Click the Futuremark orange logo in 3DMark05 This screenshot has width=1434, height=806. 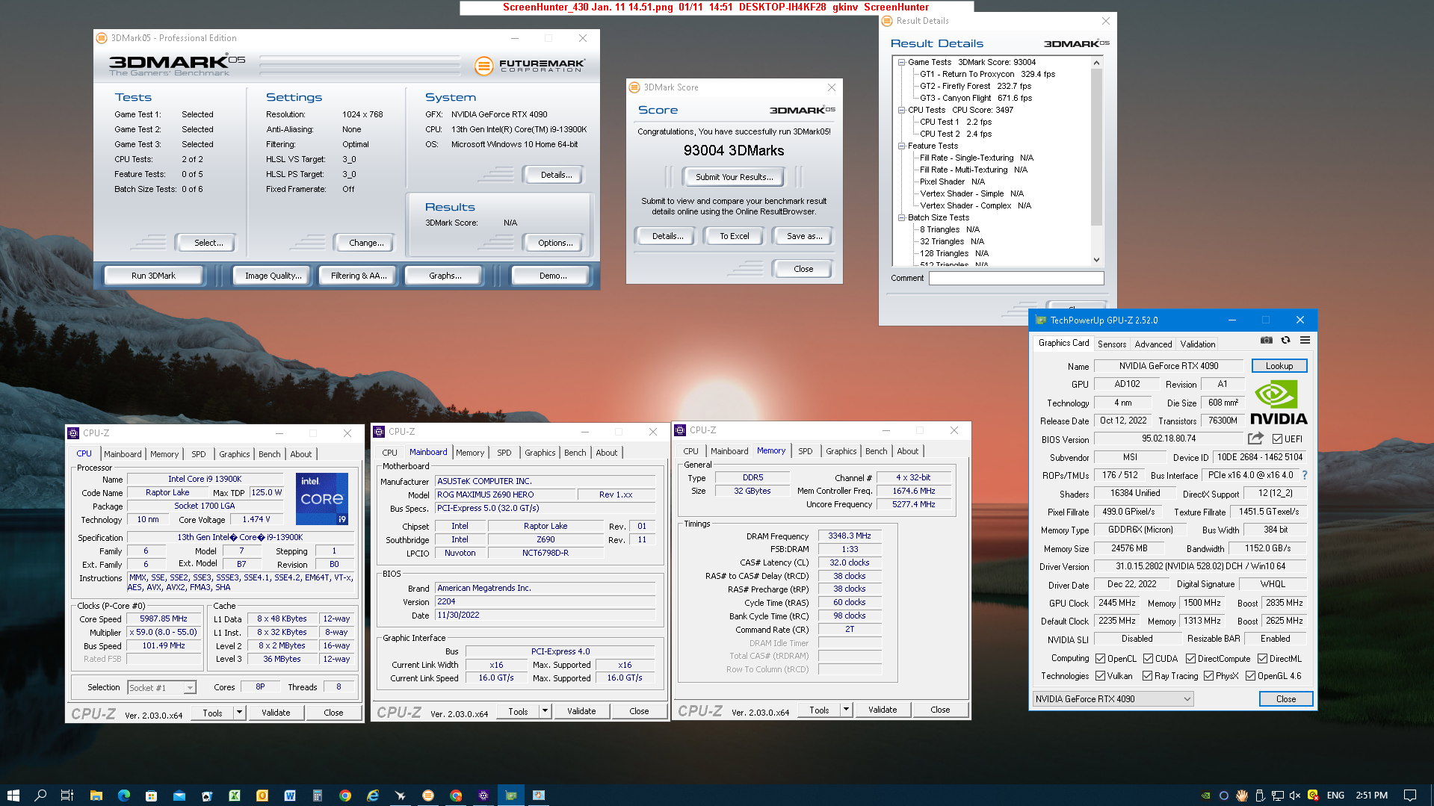pos(484,66)
